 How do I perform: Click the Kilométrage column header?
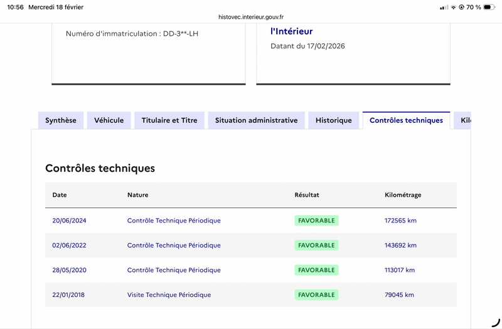(403, 195)
